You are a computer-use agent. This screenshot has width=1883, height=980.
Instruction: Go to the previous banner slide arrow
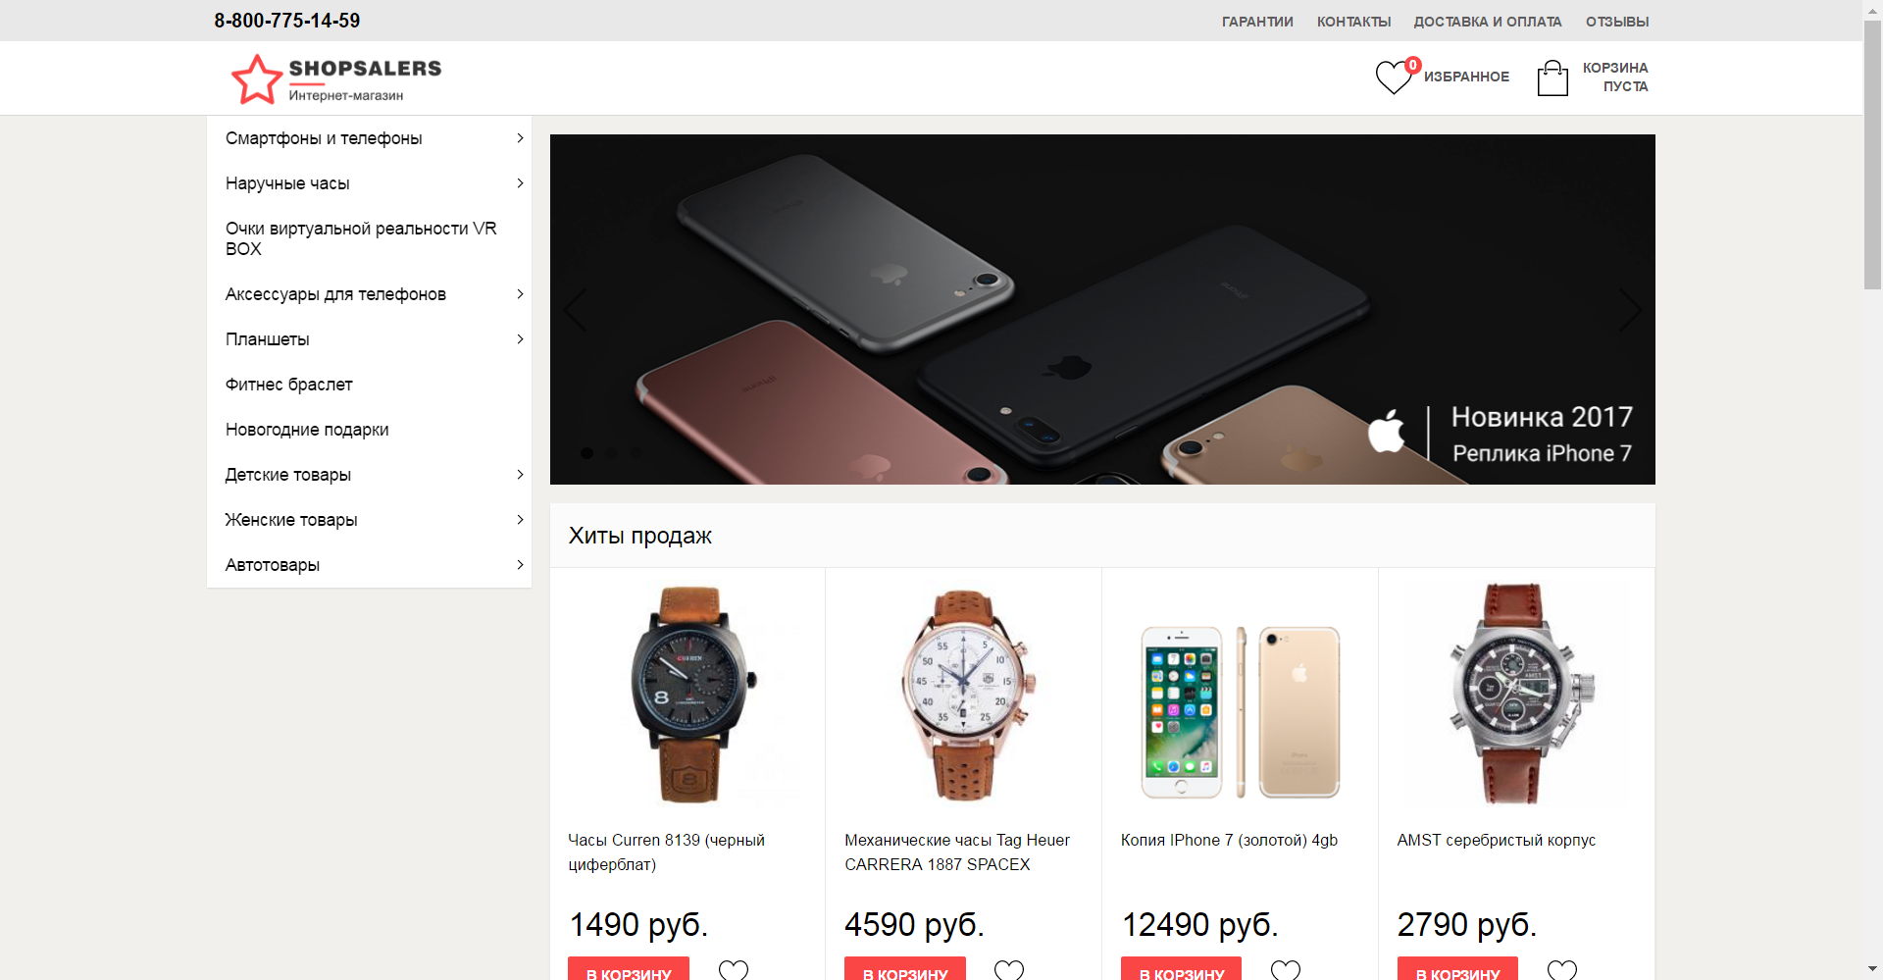tap(576, 310)
